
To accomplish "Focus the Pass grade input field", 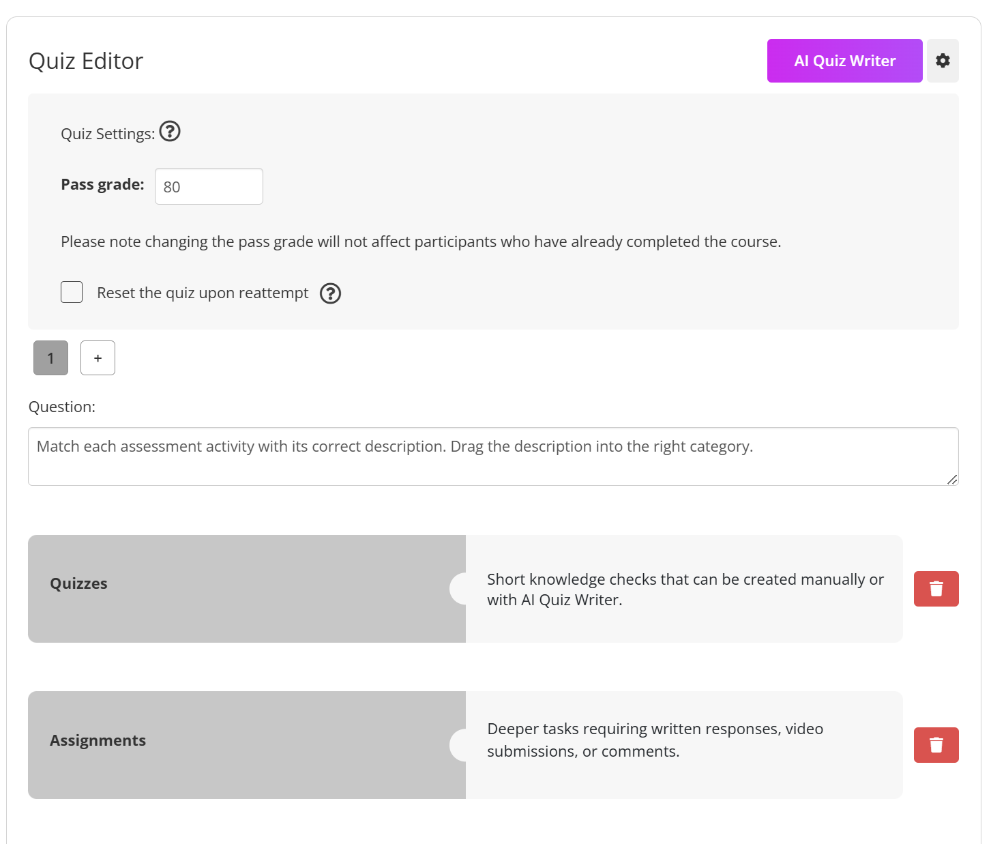I will click(209, 186).
